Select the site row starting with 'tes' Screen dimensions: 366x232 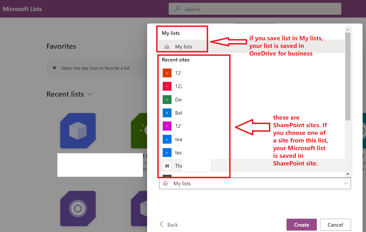(x=252, y=152)
